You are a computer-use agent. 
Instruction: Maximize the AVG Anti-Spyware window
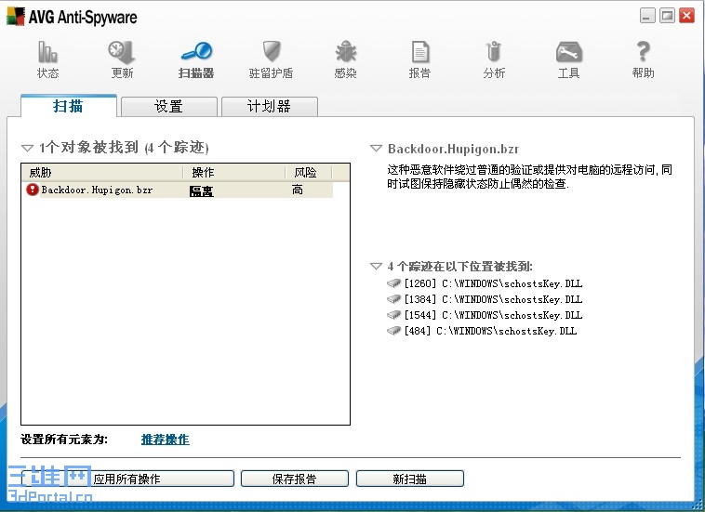tap(667, 16)
